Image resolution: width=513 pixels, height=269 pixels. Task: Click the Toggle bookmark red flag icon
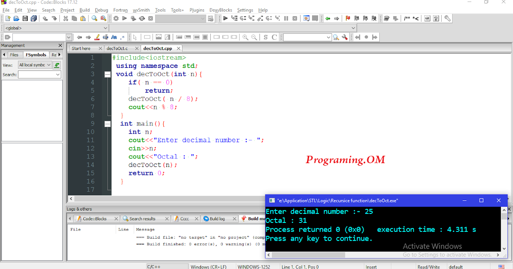pyautogui.click(x=348, y=18)
